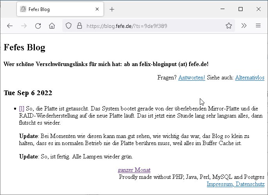Open the [1] permalink of the post
The image size is (268, 195).
pos(22,108)
